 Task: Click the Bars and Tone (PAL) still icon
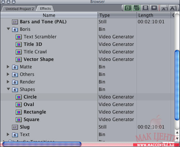(15, 22)
